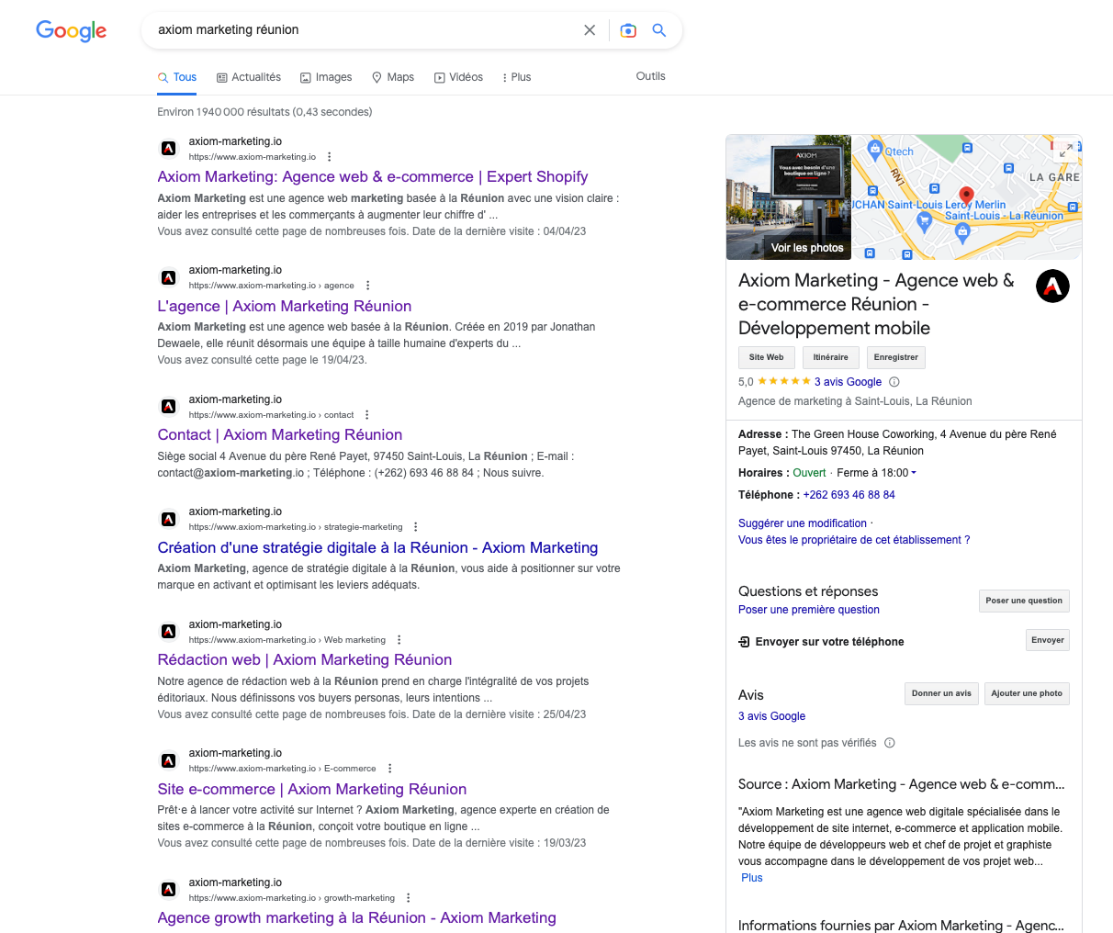Switch to the Actualités tab

(x=249, y=77)
